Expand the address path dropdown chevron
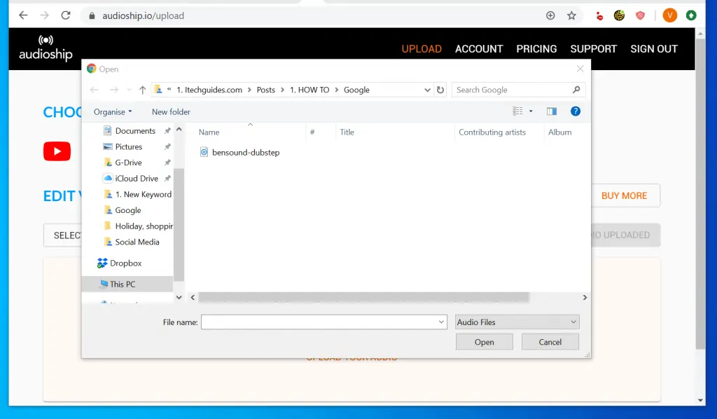This screenshot has height=419, width=717. [427, 90]
